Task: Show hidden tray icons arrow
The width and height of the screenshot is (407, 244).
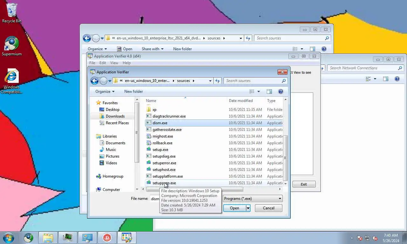Action: pyautogui.click(x=352, y=238)
